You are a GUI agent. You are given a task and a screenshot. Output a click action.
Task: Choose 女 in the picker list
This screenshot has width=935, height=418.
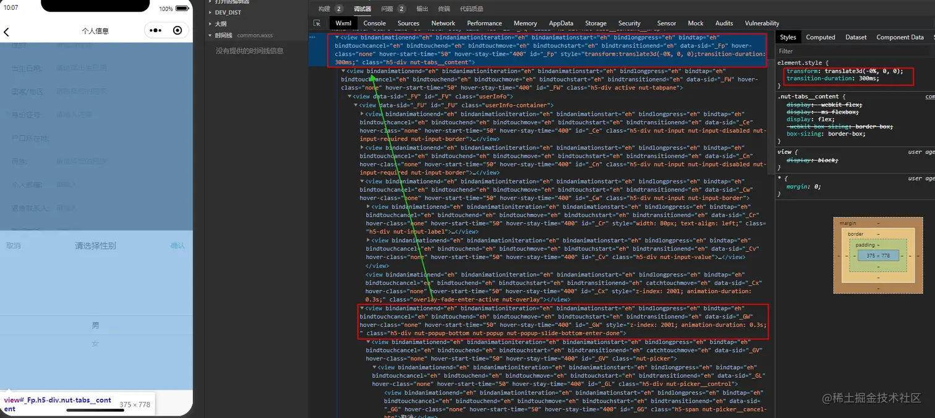(x=95, y=344)
